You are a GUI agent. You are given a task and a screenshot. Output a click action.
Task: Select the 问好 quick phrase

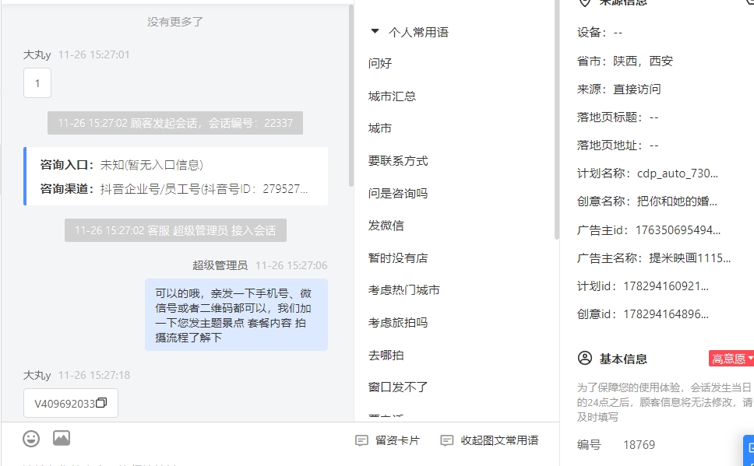coord(380,64)
